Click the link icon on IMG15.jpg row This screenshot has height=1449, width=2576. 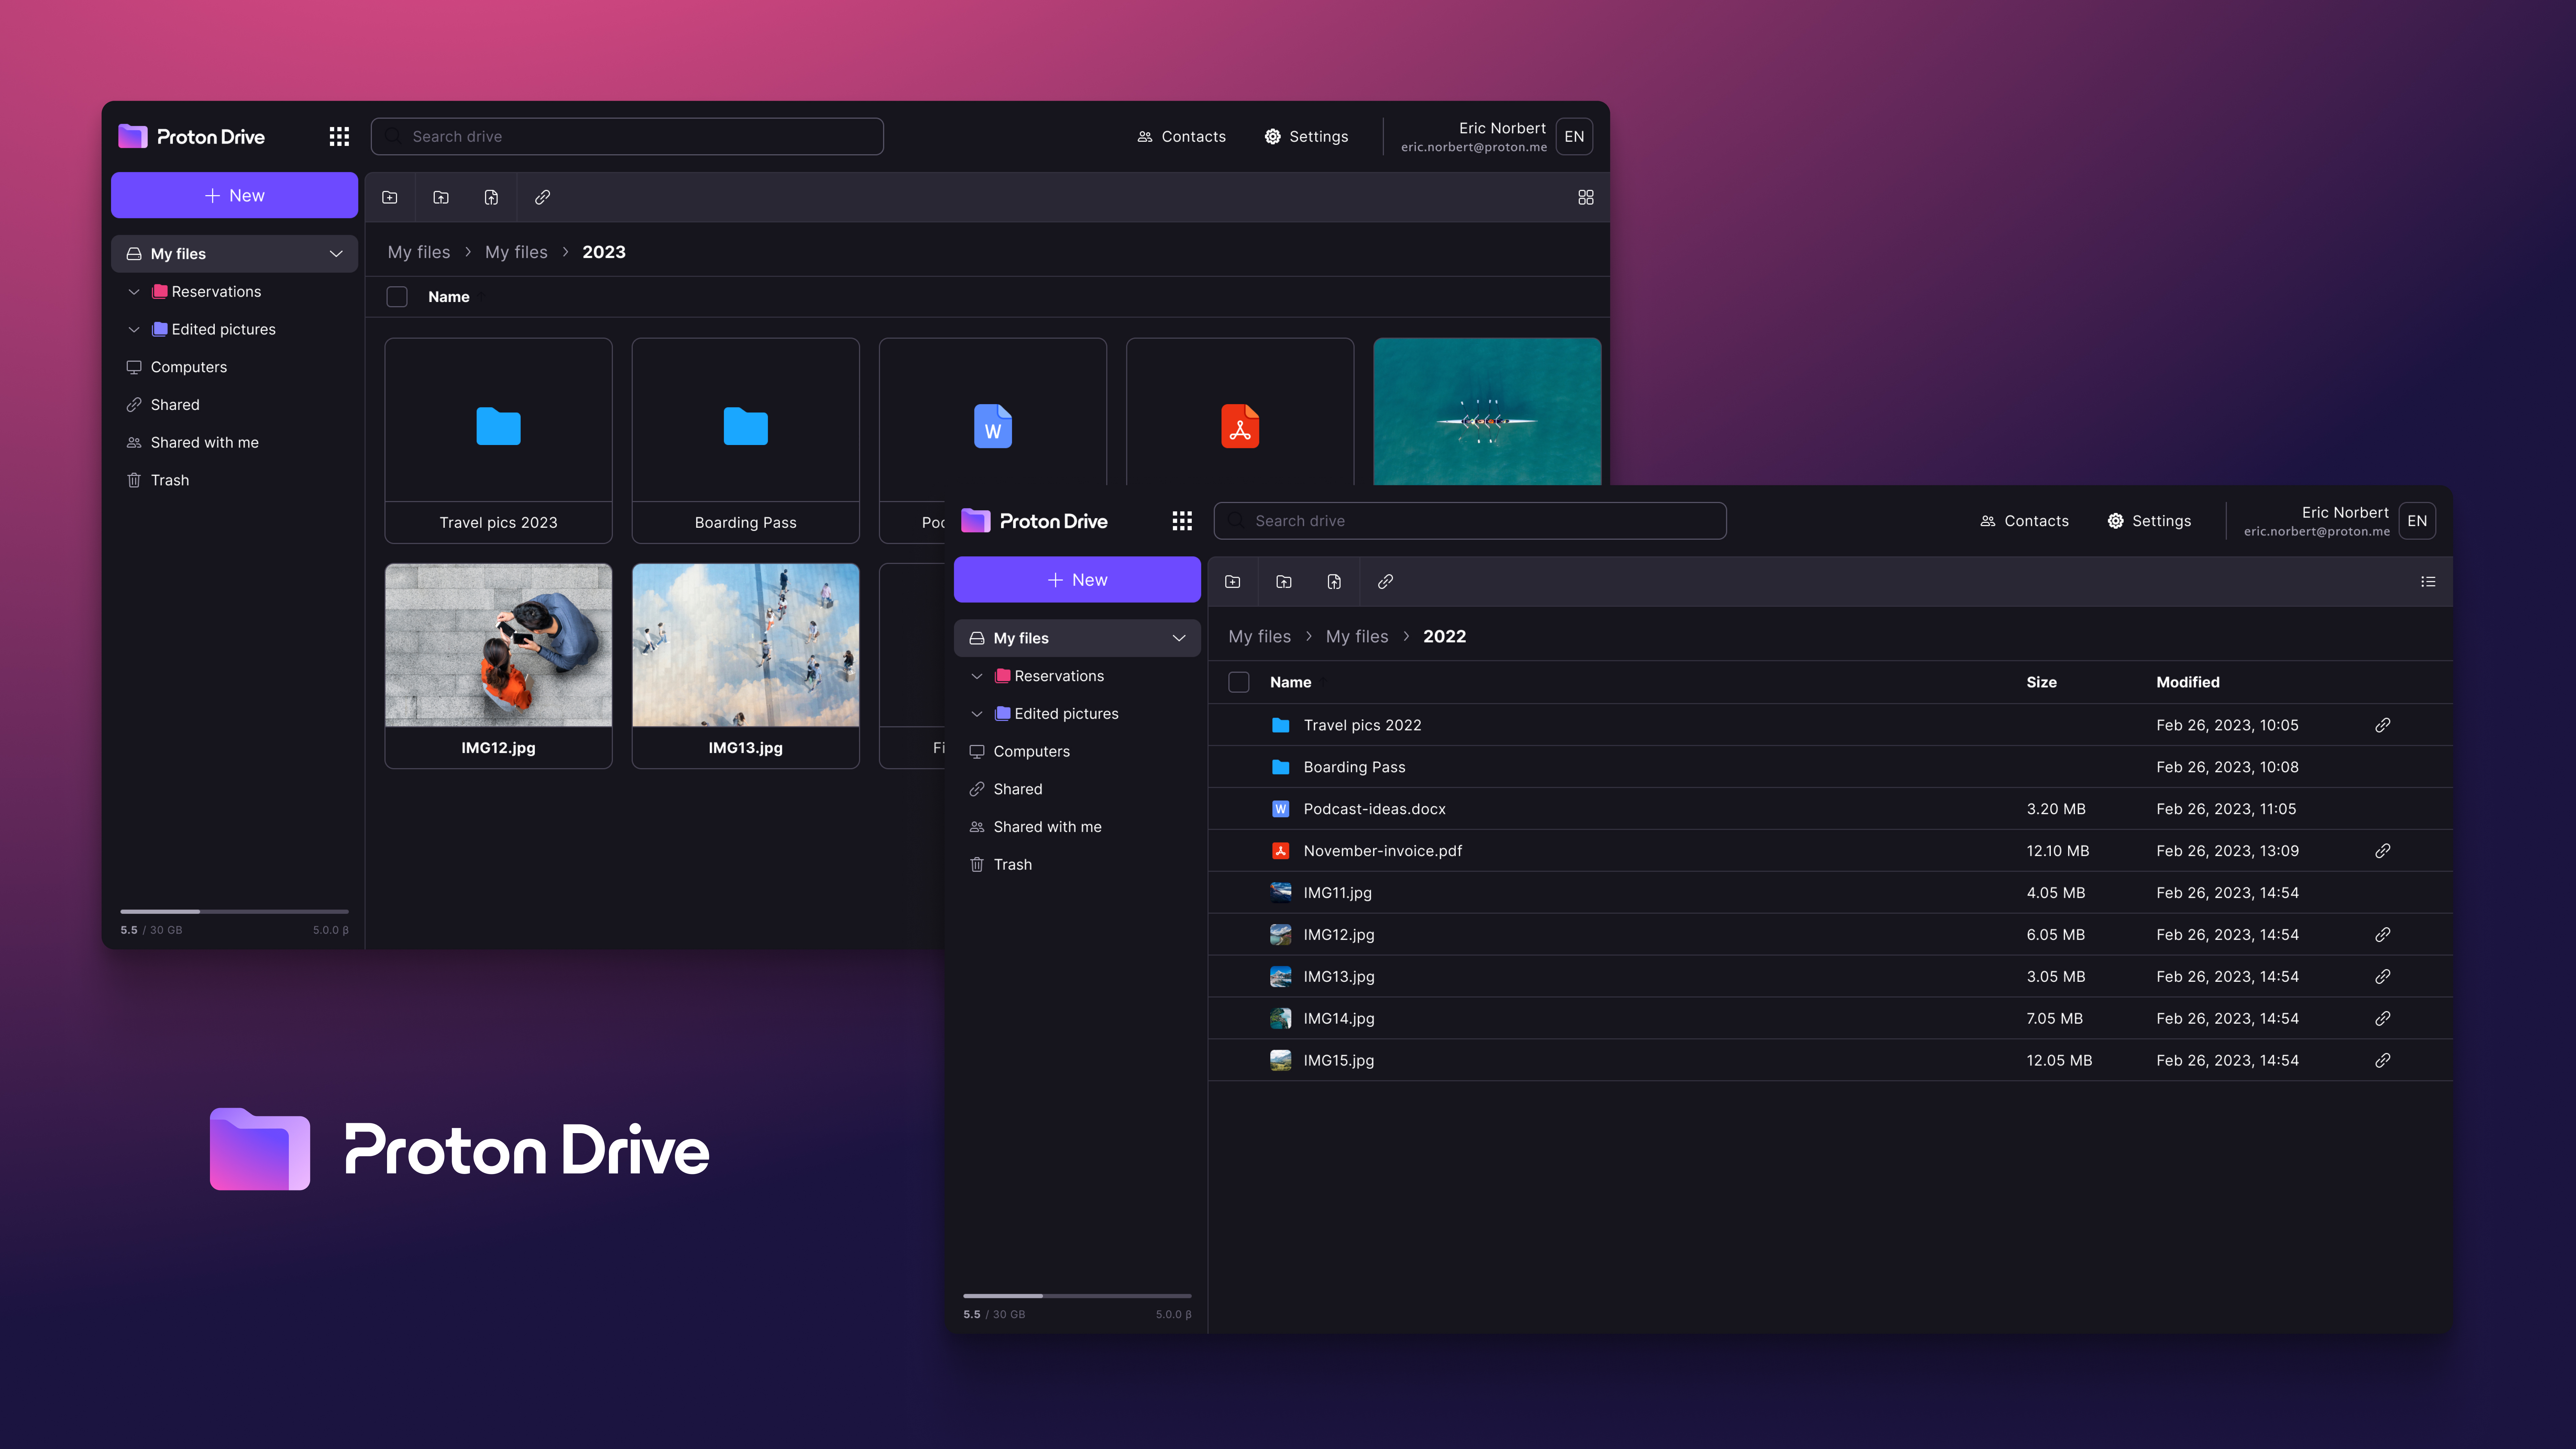click(x=2383, y=1060)
